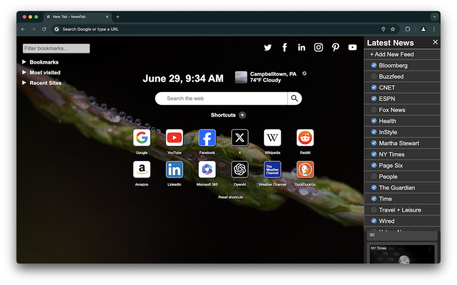457x285 pixels.
Task: Click the Campbelltown, PA location text
Action: coord(273,74)
